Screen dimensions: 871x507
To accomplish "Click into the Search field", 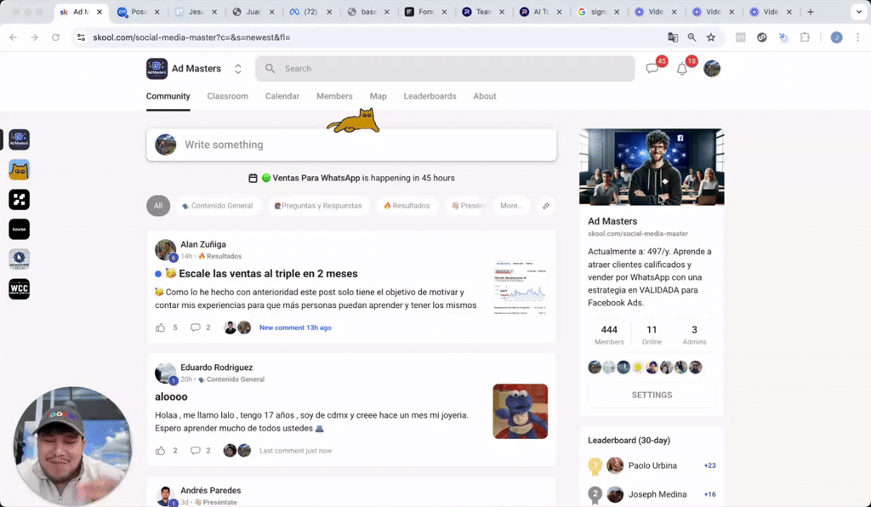I will point(445,68).
